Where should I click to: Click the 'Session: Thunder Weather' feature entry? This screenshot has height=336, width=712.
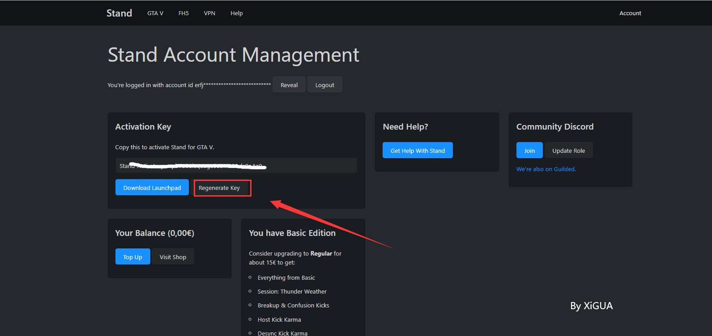(x=292, y=291)
